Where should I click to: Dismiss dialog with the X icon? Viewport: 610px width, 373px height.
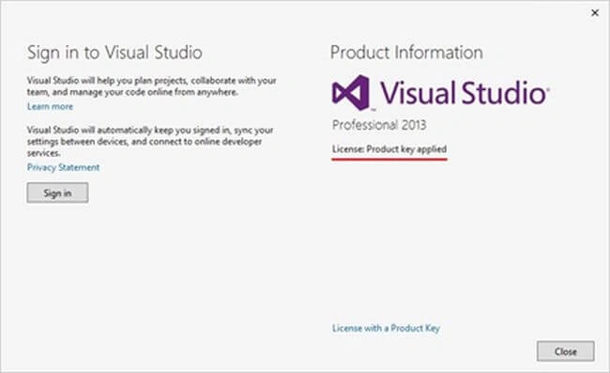click(595, 13)
